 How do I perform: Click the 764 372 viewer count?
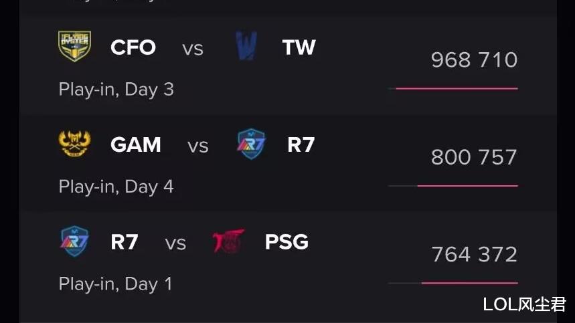click(x=474, y=254)
